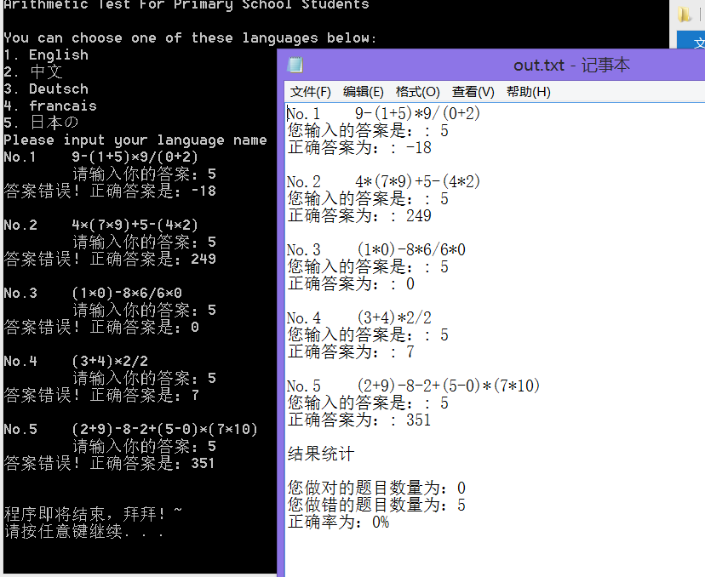705x577 pixels.
Task: Open the 查看(V) menu in Notepad
Action: tap(473, 92)
